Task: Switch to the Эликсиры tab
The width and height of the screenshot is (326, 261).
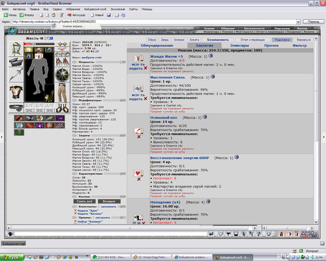Action: tap(239, 45)
